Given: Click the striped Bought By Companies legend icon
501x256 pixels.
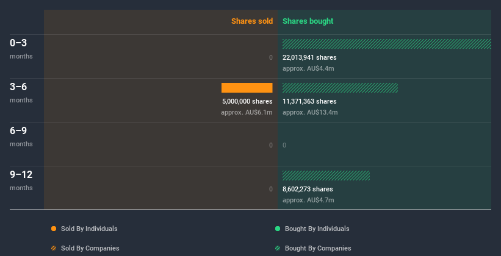Looking at the screenshot, I should tap(278, 248).
